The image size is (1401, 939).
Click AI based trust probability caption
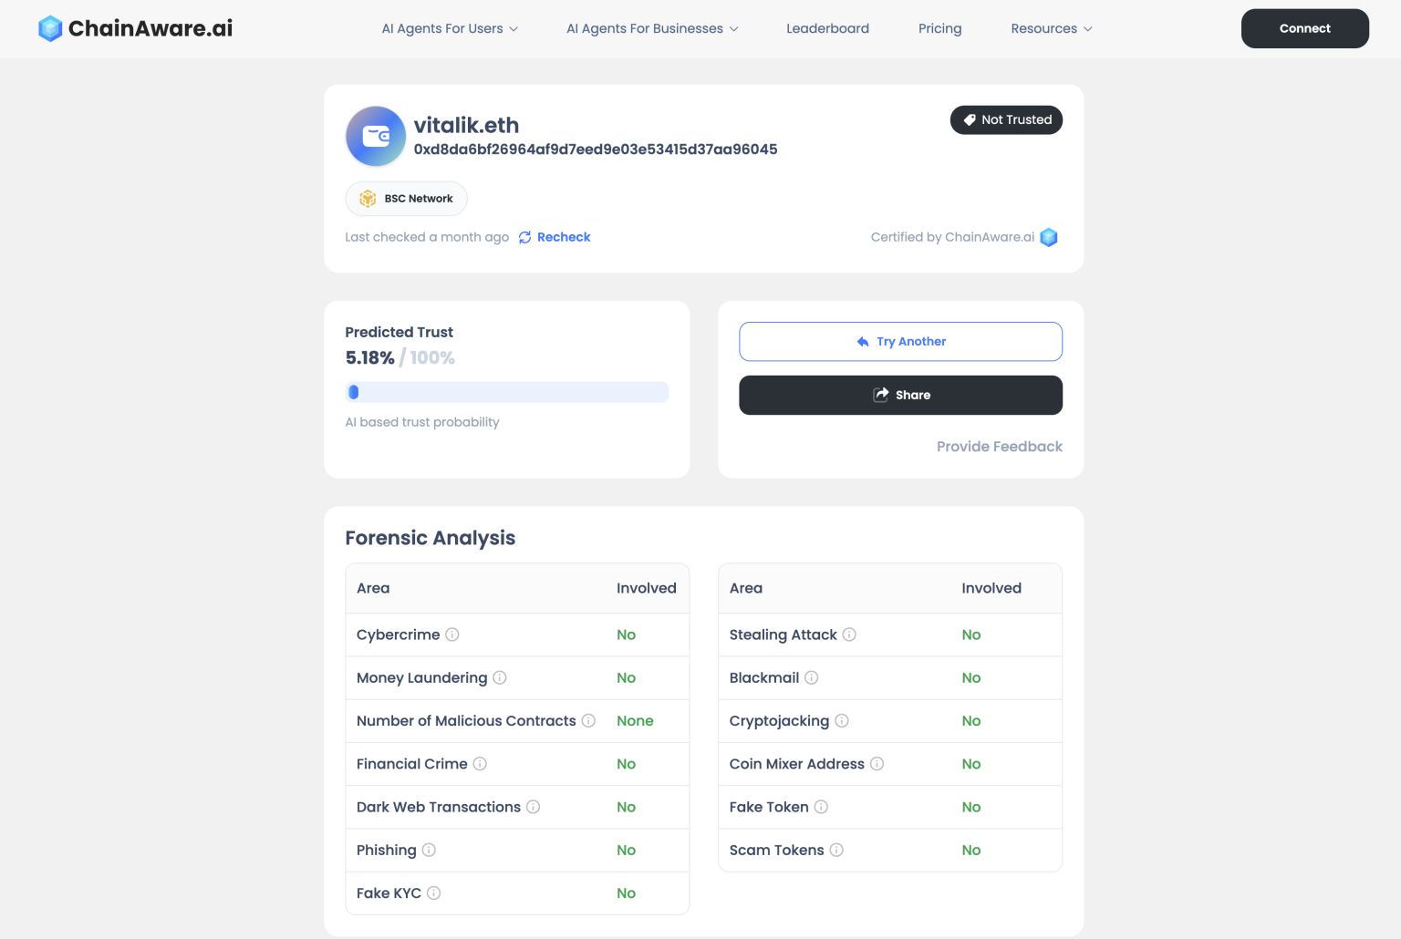(422, 422)
